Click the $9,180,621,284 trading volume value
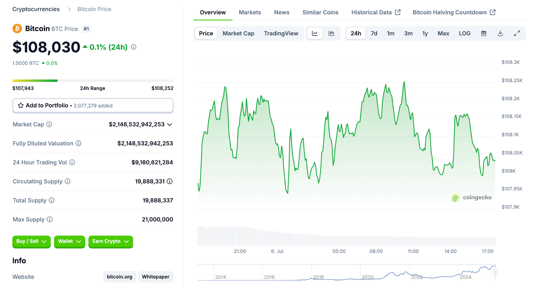Viewport: 545px width, 287px height. click(152, 162)
